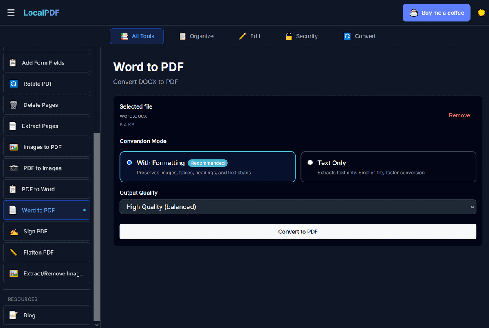Open the hamburger menu icon
Image resolution: width=489 pixels, height=328 pixels.
click(x=11, y=13)
